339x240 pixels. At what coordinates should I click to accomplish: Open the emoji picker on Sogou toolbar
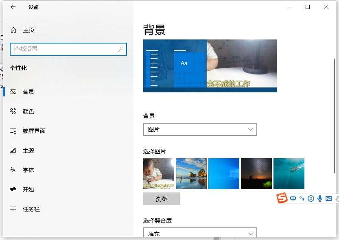click(x=311, y=199)
